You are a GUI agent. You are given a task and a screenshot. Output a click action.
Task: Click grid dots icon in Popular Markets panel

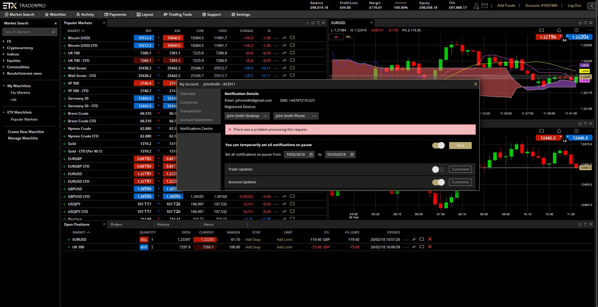(308, 23)
